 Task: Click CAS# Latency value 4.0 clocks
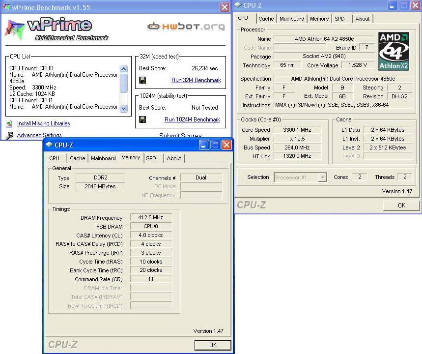(151, 235)
